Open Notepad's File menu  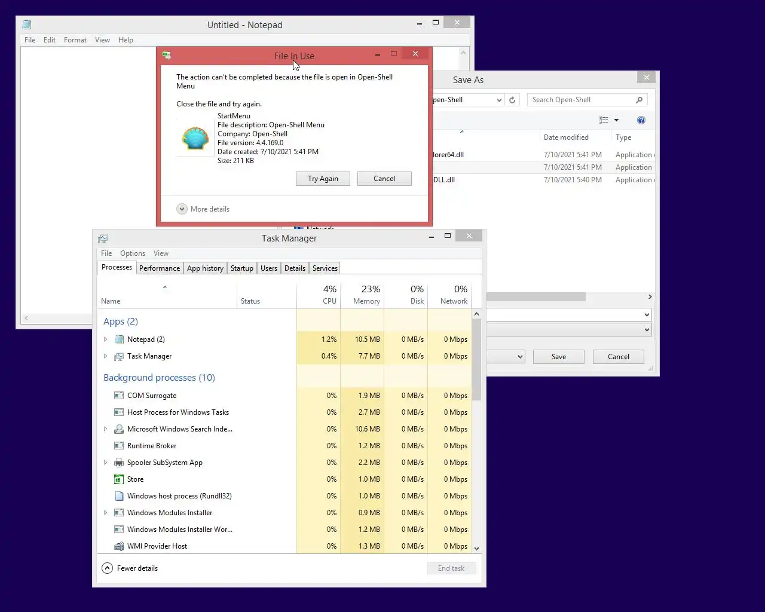pyautogui.click(x=30, y=40)
